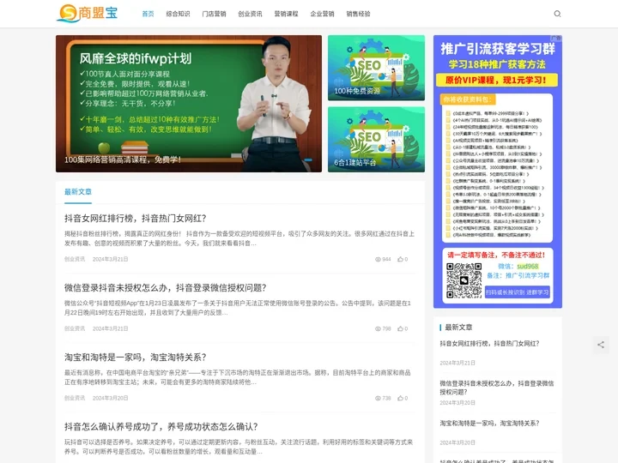Open the 100种免费资源 SEO thumbnail
Viewport: 618px width, 463px height.
(x=377, y=68)
